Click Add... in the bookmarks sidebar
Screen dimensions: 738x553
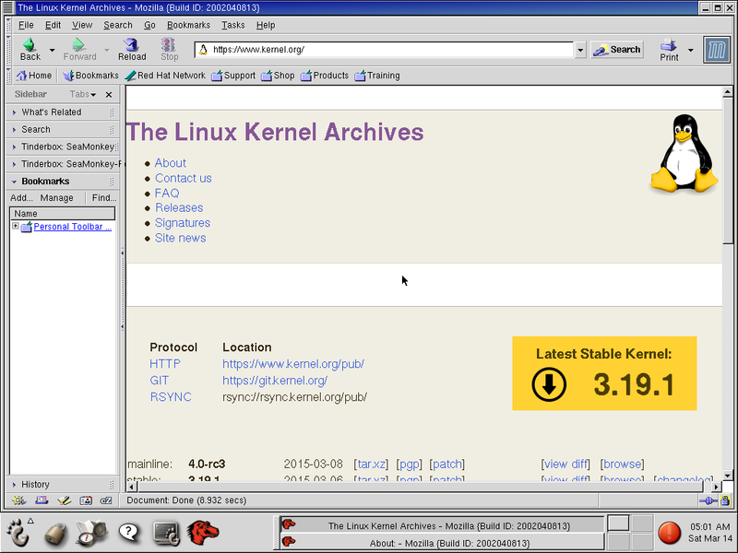tap(21, 197)
